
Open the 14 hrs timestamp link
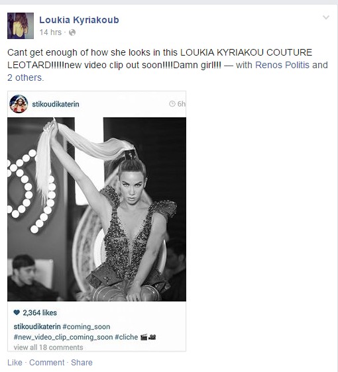[50, 32]
